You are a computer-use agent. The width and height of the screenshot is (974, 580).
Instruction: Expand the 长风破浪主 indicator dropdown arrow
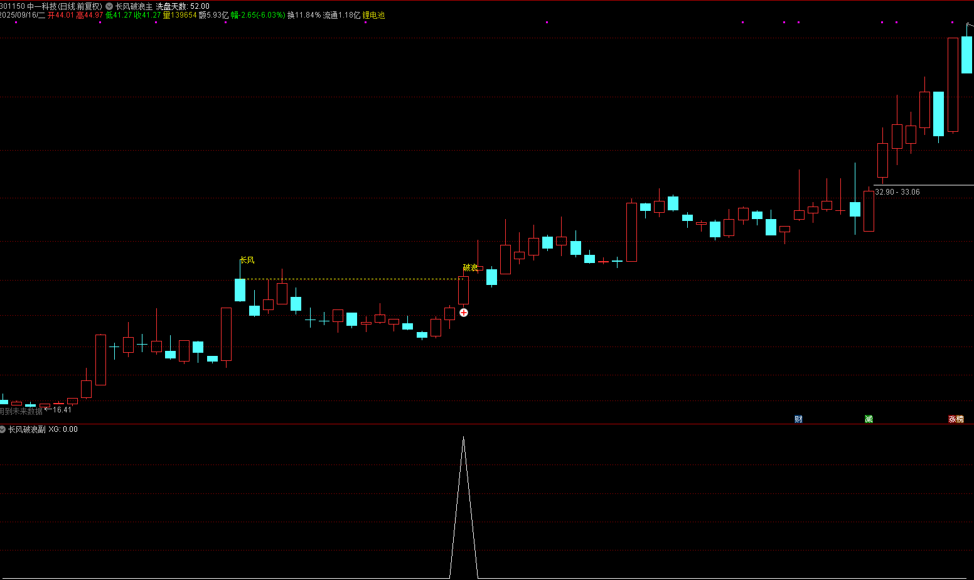point(109,6)
